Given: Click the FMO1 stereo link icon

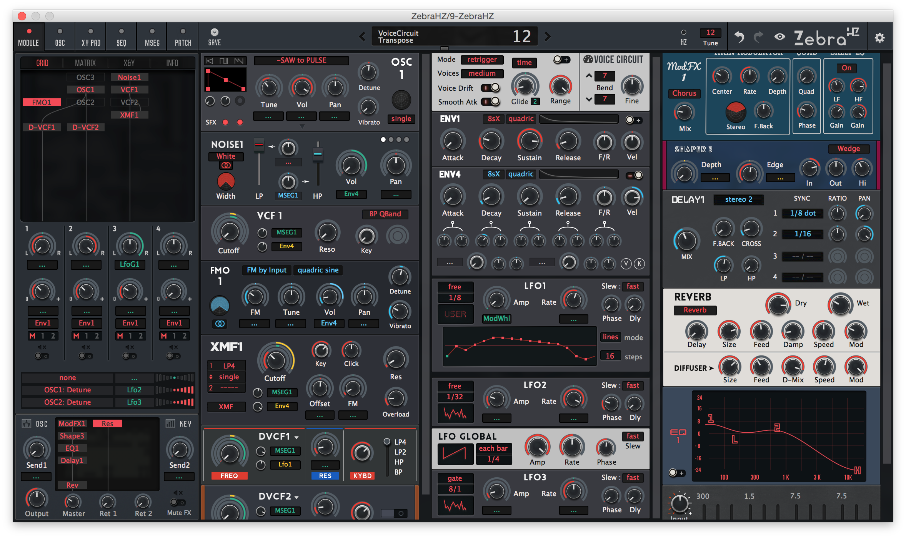Looking at the screenshot, I should coord(220,324).
